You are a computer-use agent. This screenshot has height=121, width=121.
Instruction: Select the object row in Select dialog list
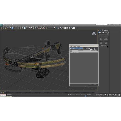(84, 52)
